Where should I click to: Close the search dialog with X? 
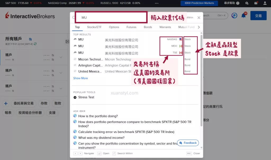(x=199, y=18)
